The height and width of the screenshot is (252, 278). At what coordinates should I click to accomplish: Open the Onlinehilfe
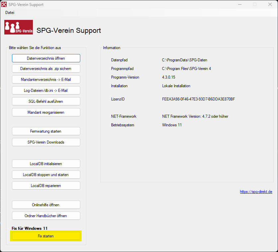(46, 205)
